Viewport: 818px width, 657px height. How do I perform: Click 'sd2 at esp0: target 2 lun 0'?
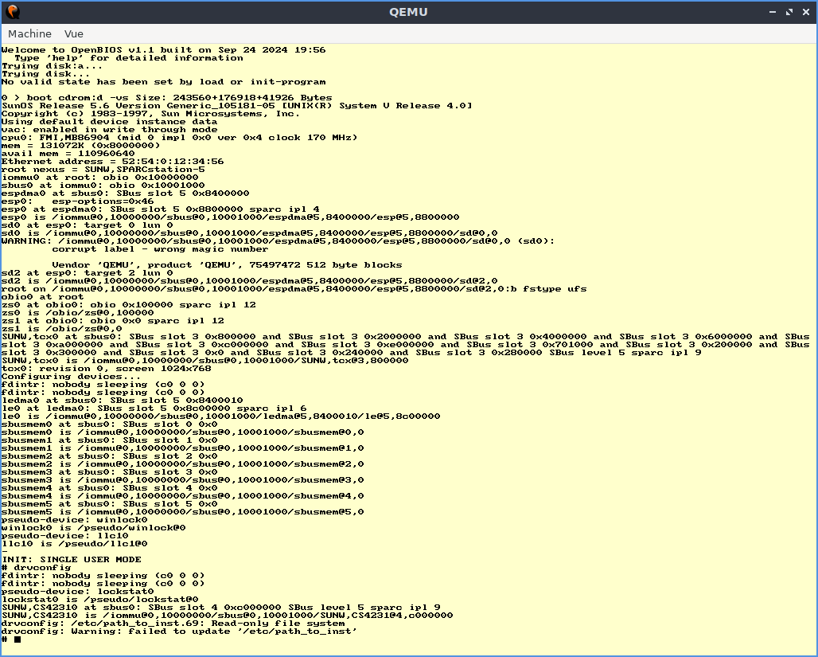87,273
